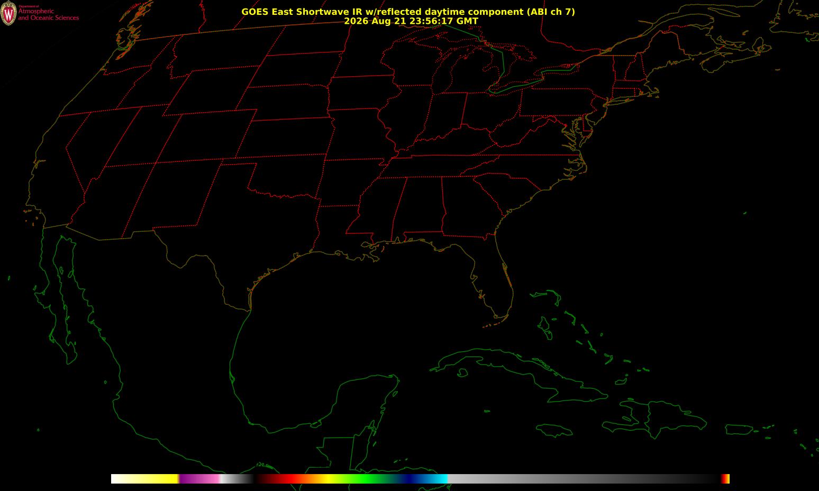Click the UW crest logo icon
The image size is (819, 491).
point(8,14)
